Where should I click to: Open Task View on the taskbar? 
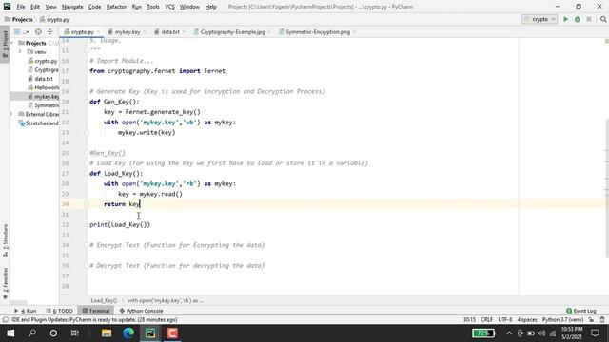point(74,333)
